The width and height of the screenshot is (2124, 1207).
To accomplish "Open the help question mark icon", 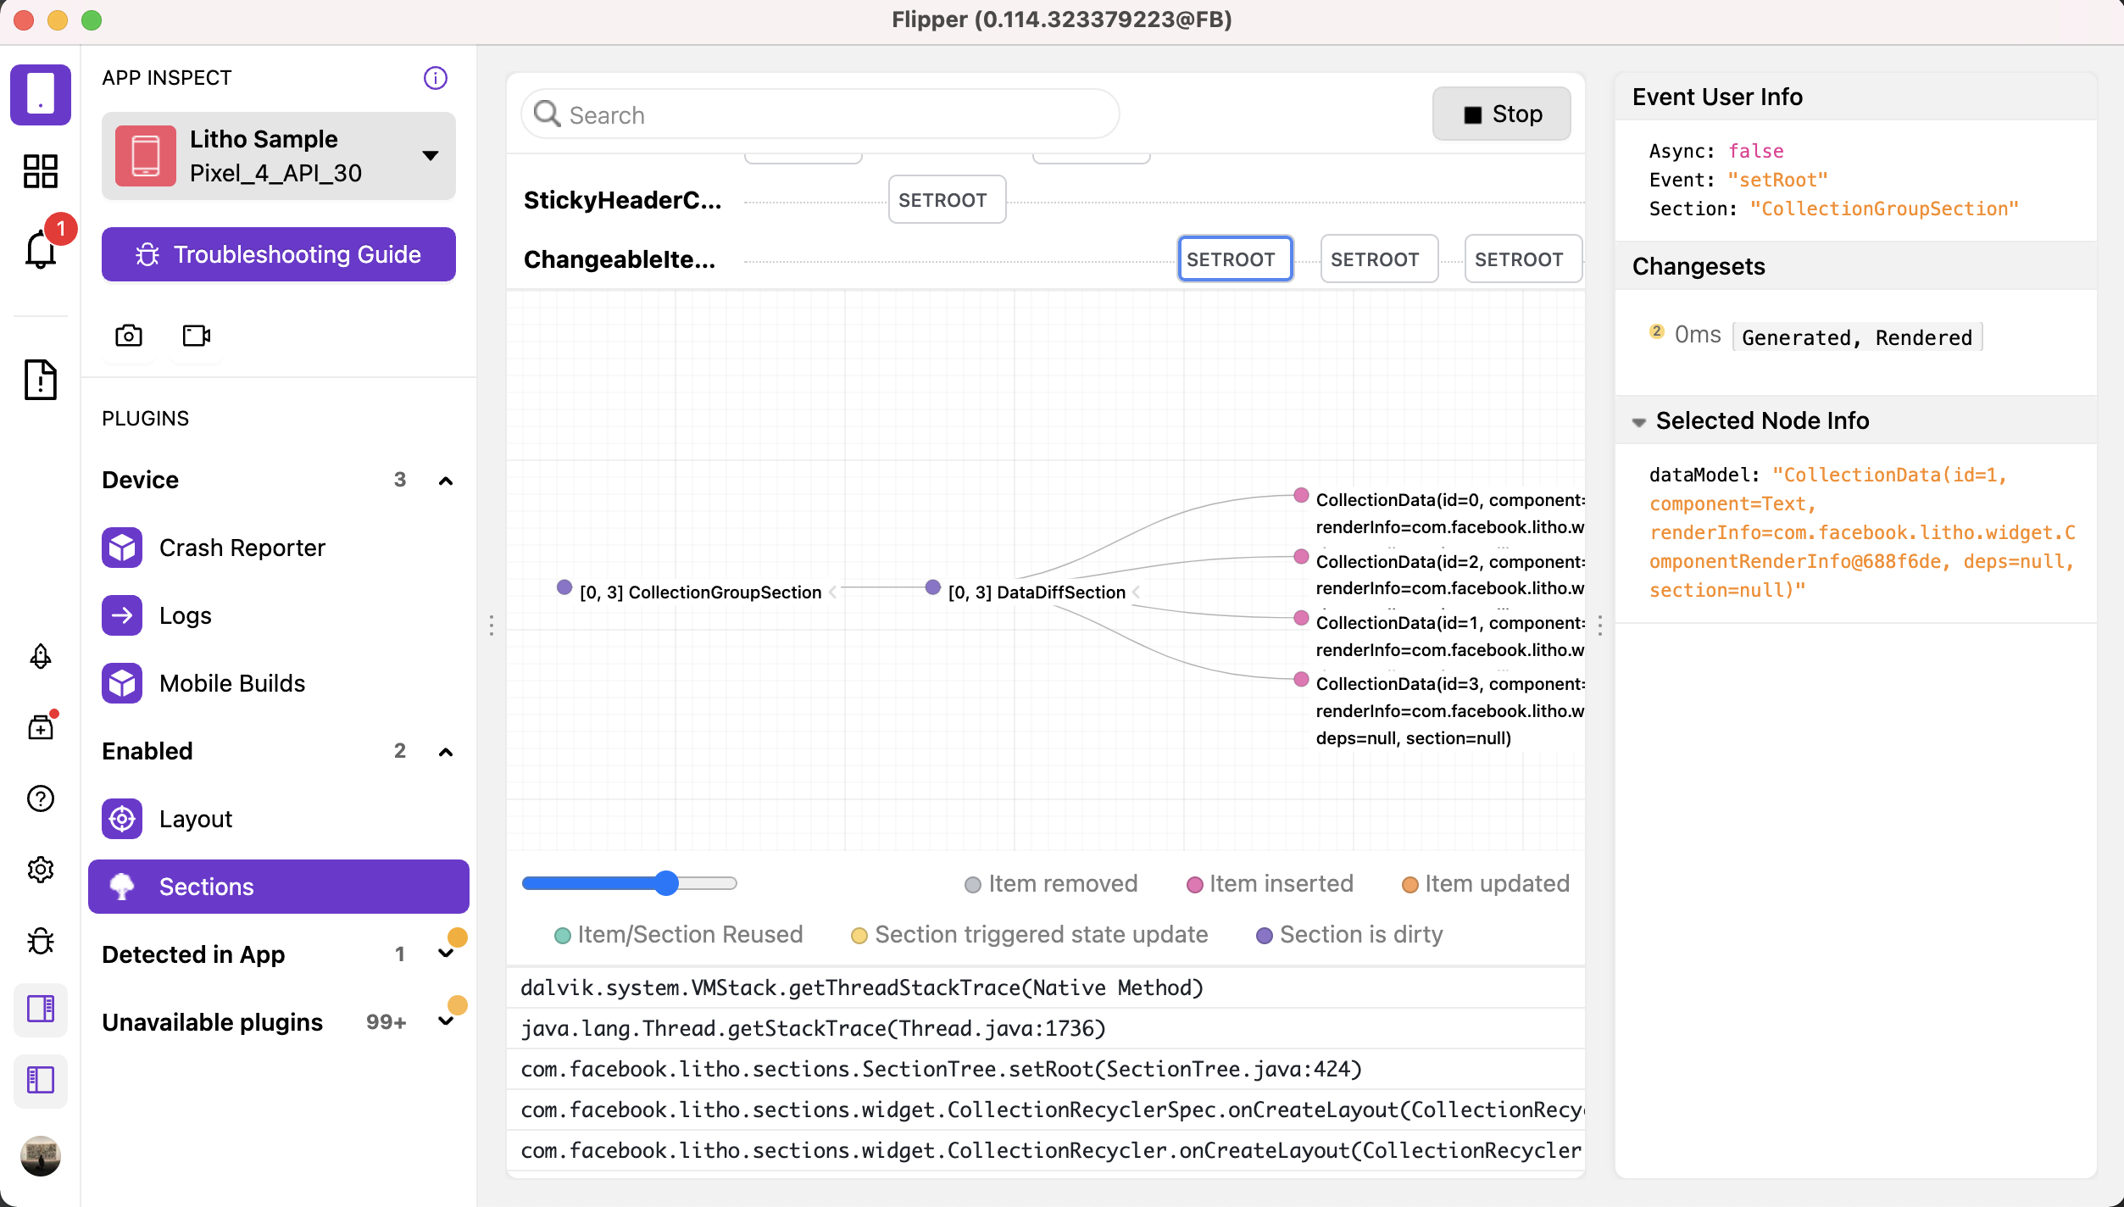I will pyautogui.click(x=41, y=798).
